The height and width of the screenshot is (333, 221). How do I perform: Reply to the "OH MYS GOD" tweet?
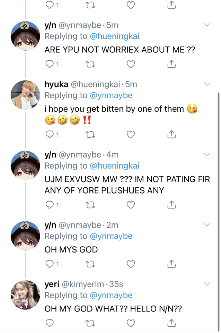[x=50, y=264]
